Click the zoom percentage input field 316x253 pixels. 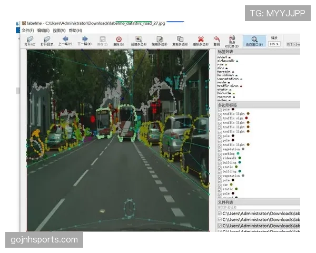pyautogui.click(x=274, y=44)
